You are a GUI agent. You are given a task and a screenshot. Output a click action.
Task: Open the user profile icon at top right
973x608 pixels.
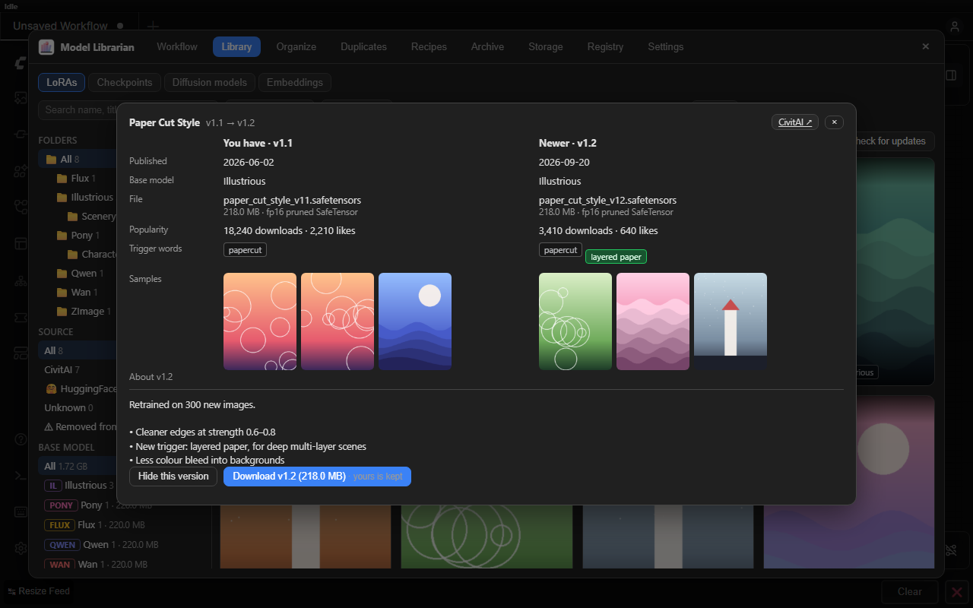pos(955,27)
